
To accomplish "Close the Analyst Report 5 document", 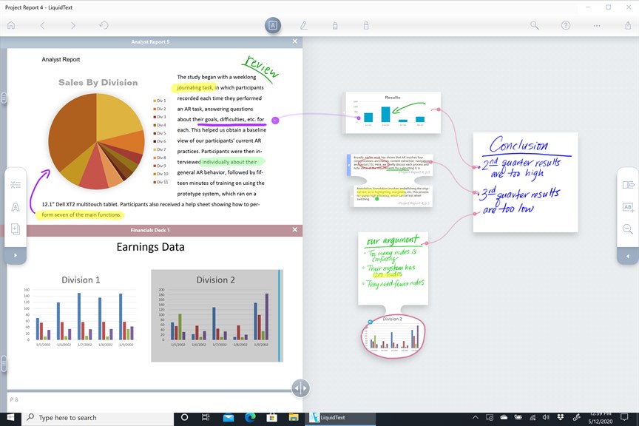I will coord(294,41).
